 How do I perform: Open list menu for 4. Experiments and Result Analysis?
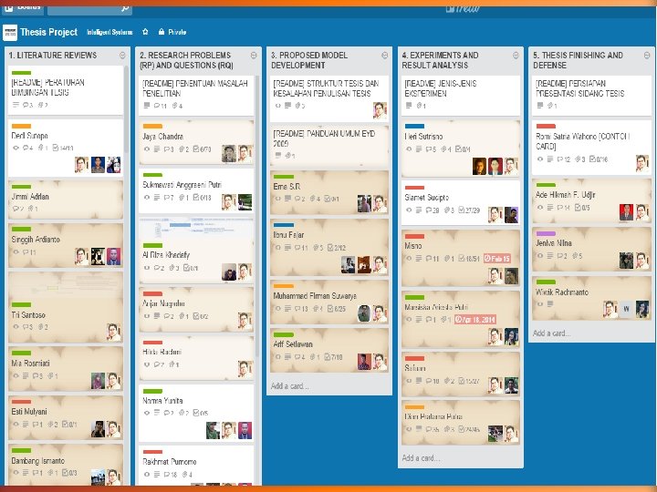coord(516,56)
